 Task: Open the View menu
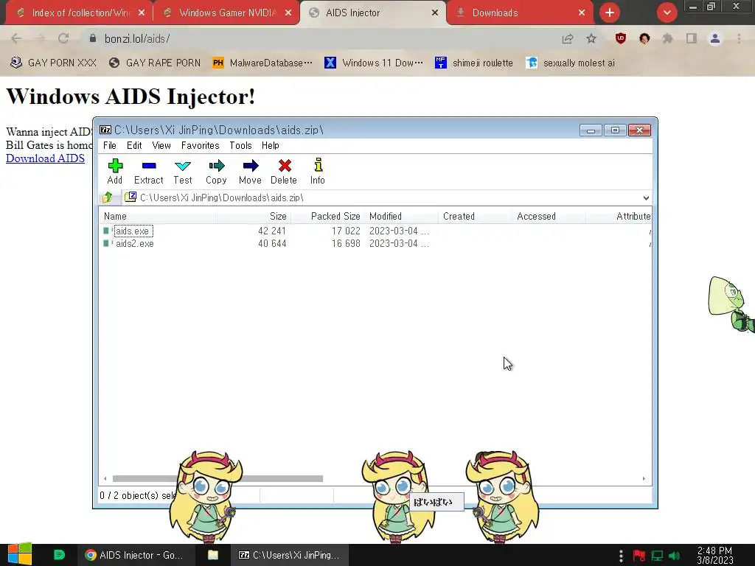tap(161, 145)
